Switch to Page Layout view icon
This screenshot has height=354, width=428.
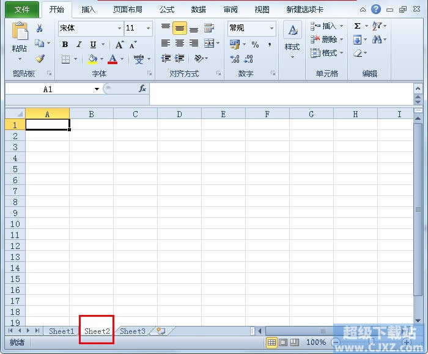tap(283, 342)
